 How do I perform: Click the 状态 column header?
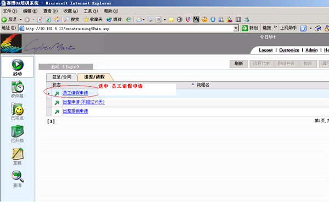point(57,85)
